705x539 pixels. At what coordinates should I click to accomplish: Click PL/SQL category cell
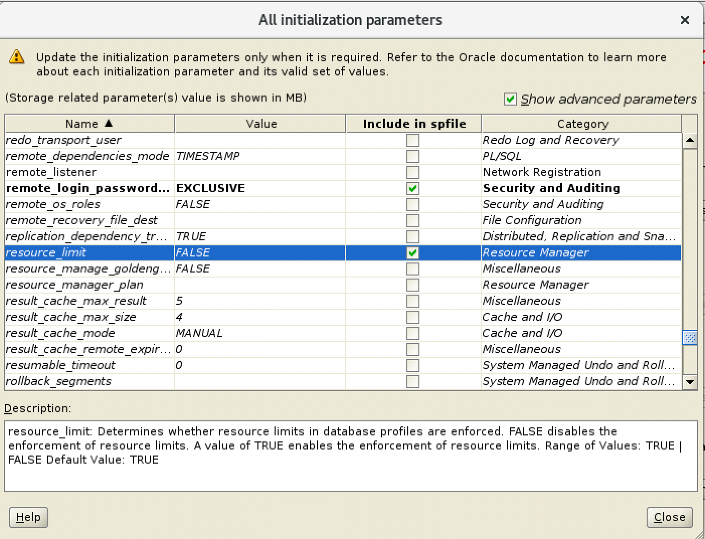tap(581, 156)
